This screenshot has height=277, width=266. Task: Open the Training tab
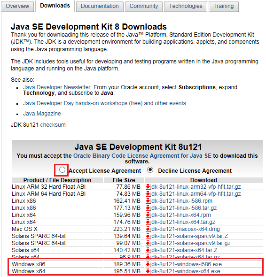(224, 6)
